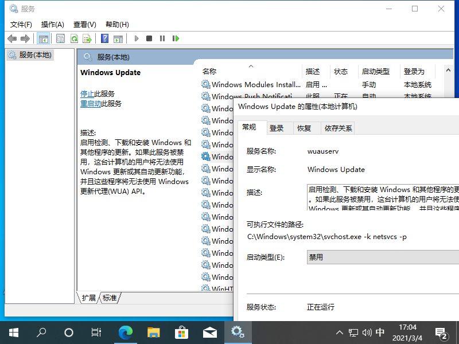The height and width of the screenshot is (344, 459).
Task: Open the 查看(V) menu
Action: (84, 25)
